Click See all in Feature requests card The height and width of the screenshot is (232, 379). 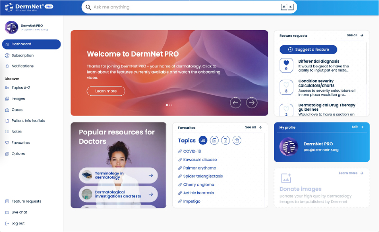pos(355,35)
